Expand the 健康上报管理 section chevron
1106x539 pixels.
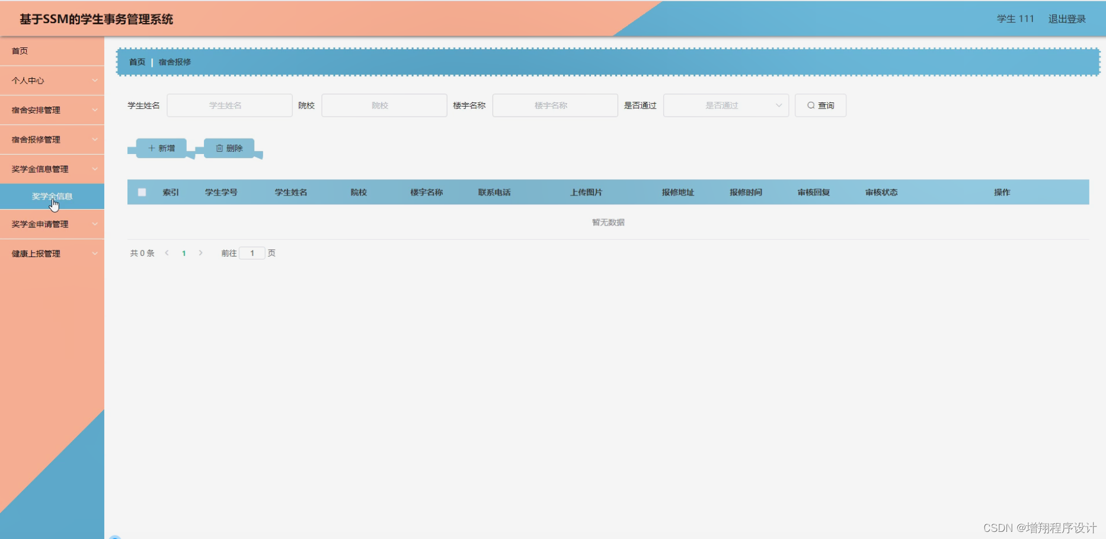95,254
